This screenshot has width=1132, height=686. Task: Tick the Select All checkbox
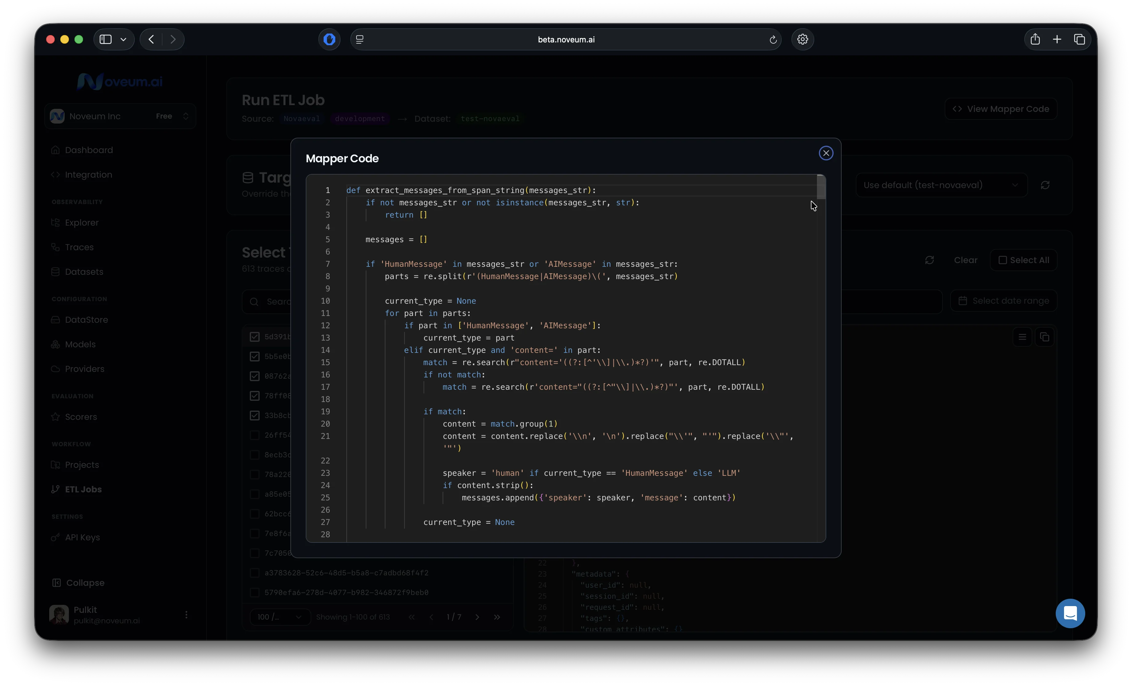pos(1002,260)
